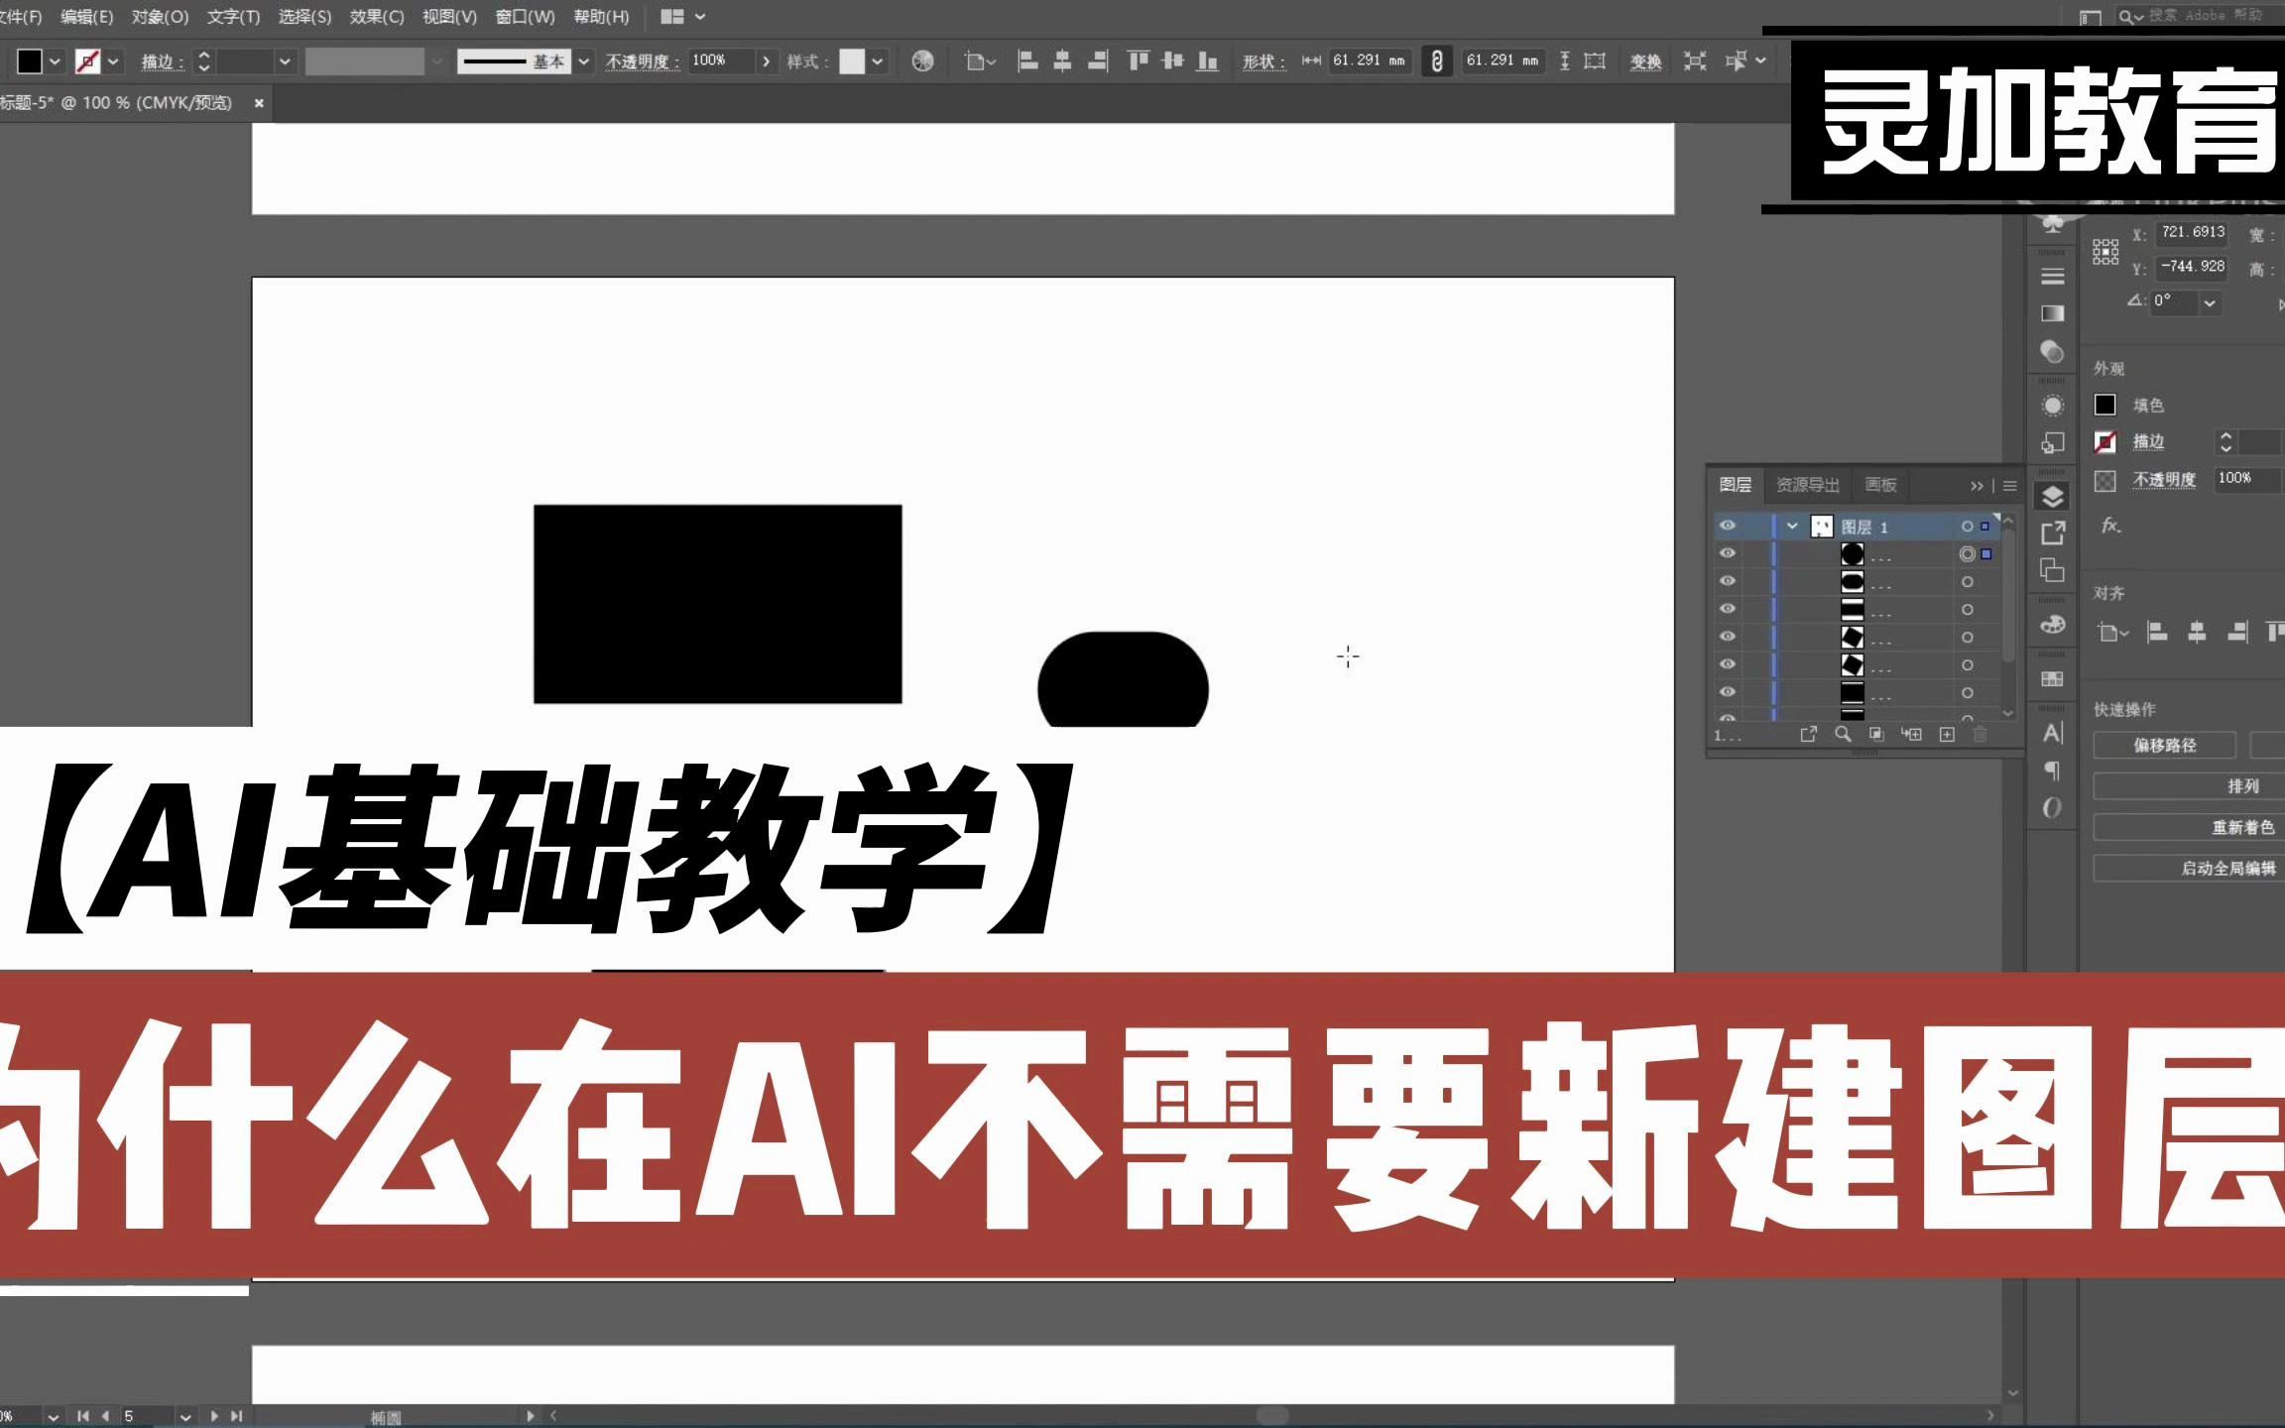The image size is (2285, 1428).
Task: Toggle eye of the second rotated-square sublayer
Action: [x=1728, y=664]
